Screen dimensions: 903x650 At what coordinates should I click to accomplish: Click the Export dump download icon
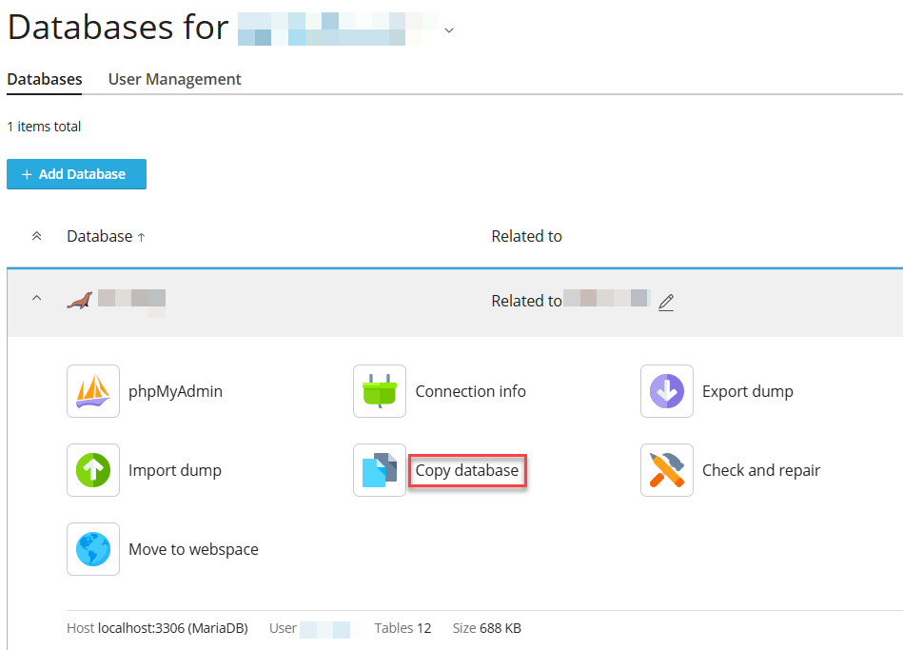pyautogui.click(x=667, y=391)
